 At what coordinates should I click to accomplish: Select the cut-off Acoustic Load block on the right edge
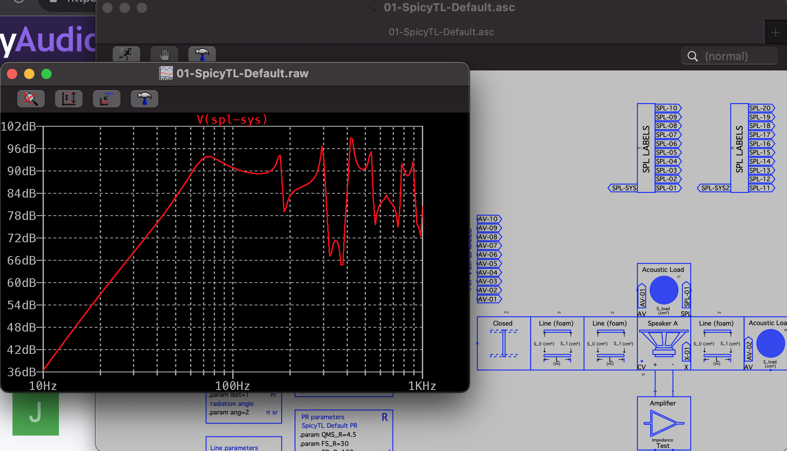click(765, 343)
